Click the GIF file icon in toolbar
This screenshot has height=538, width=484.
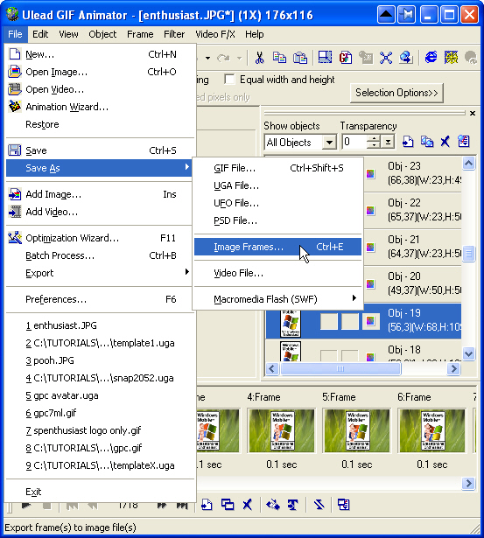[x=346, y=58]
